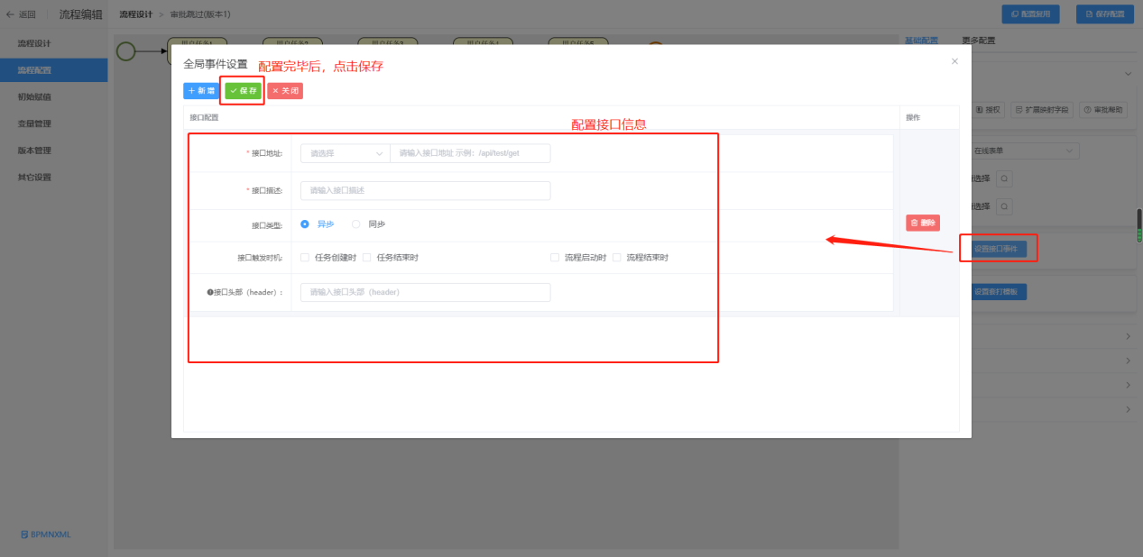This screenshot has width=1143, height=557.
Task: Open 流程配置 in the left sidebar
Action: point(34,70)
